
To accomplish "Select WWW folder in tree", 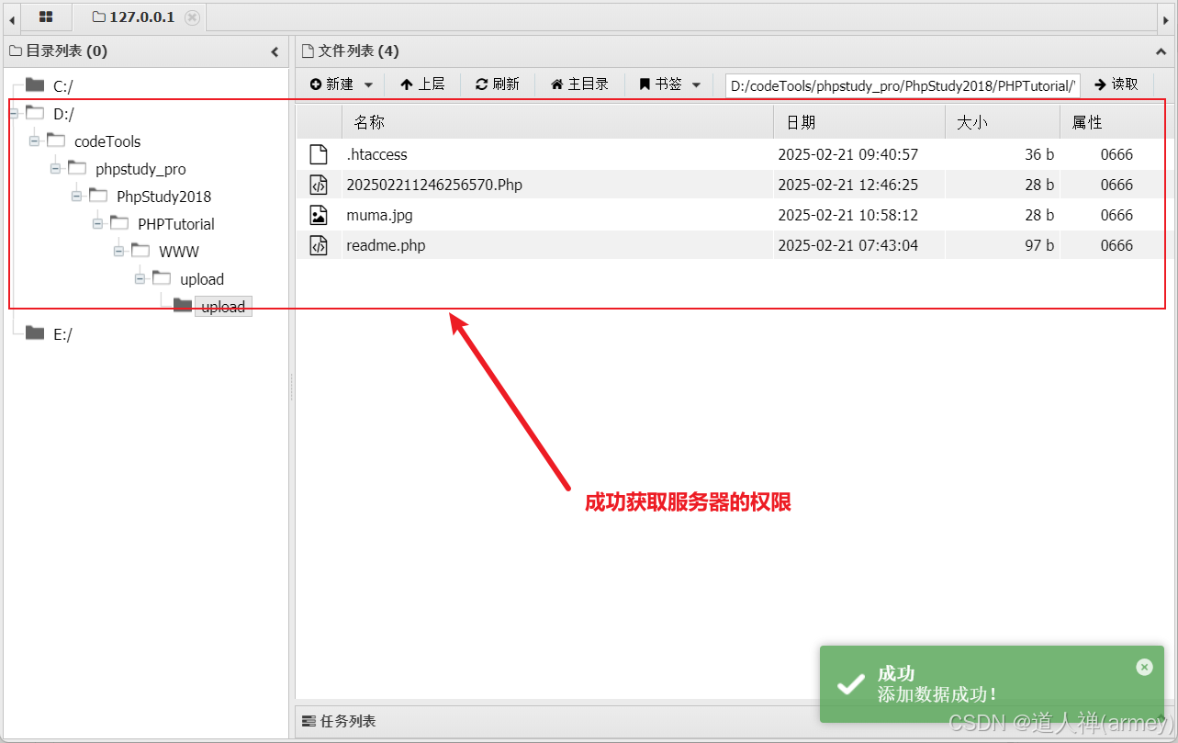I will (179, 252).
